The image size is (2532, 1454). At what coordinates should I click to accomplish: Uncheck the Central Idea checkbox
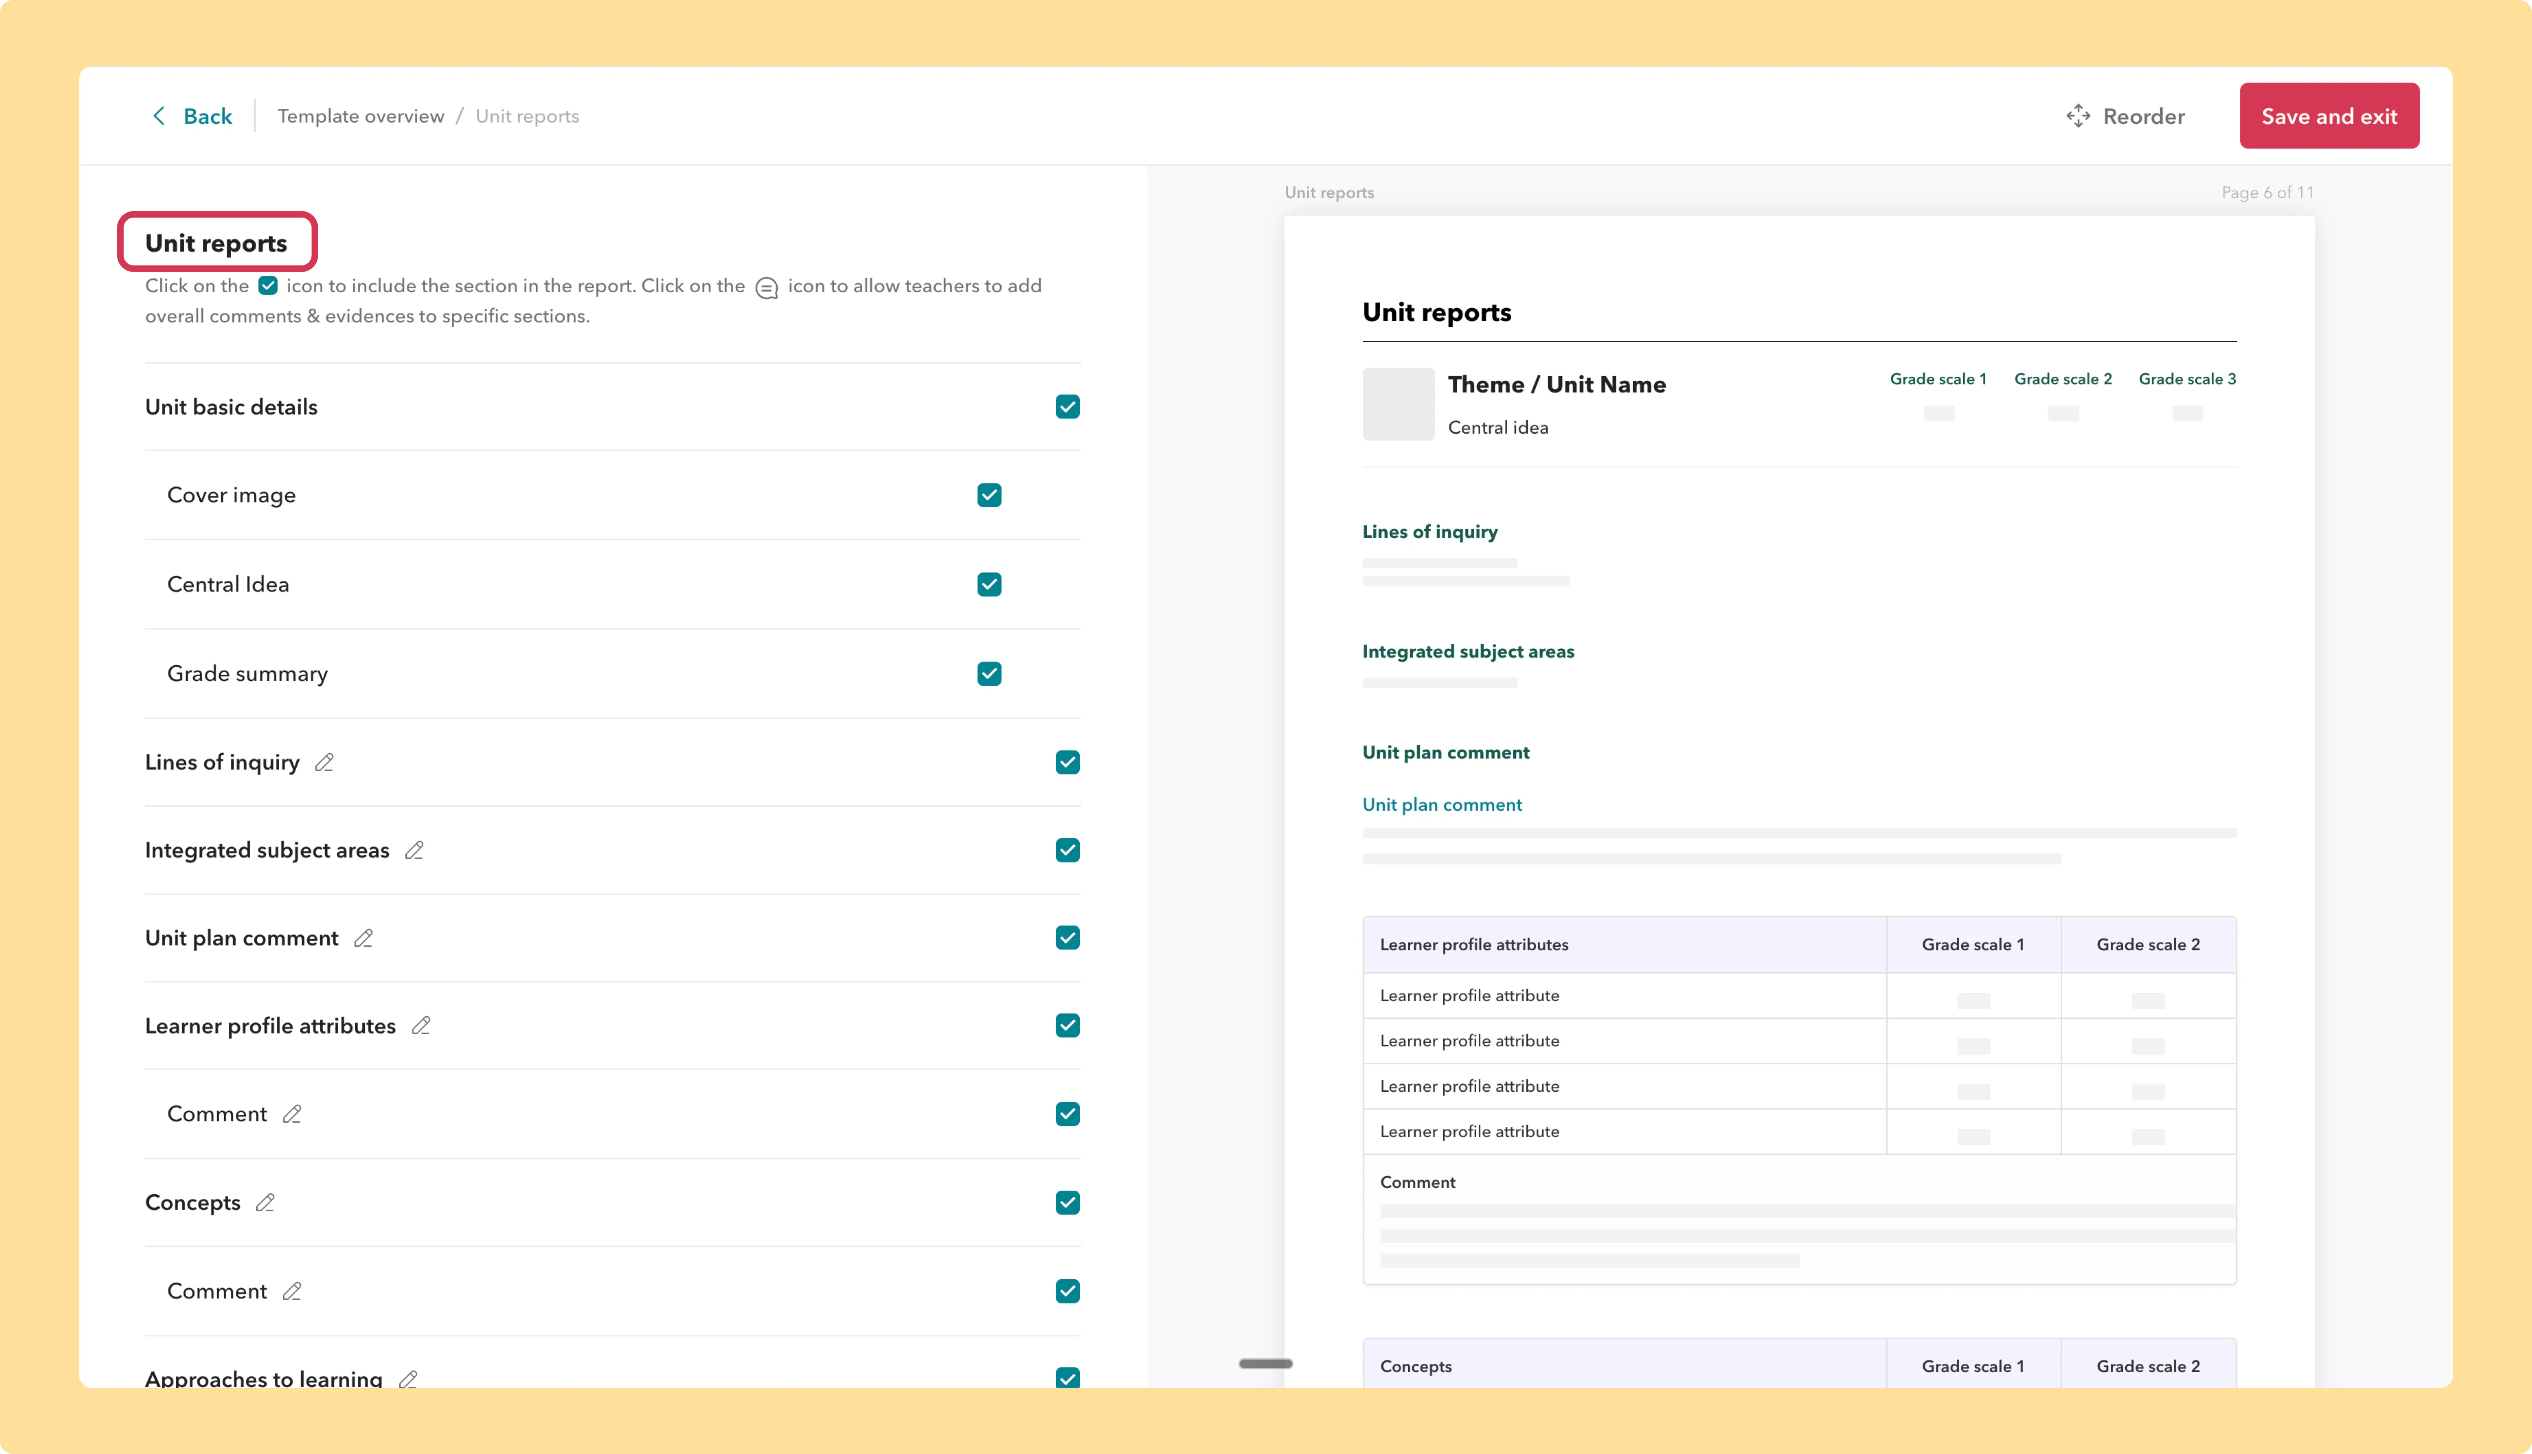point(989,584)
